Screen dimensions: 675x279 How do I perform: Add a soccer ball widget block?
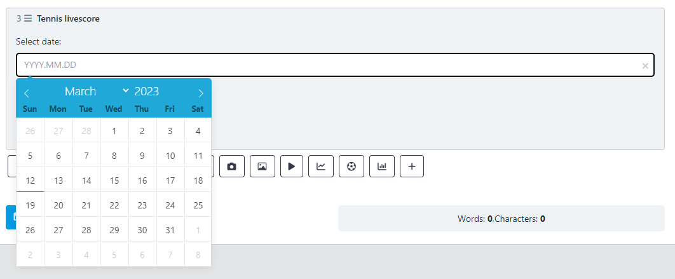point(351,167)
